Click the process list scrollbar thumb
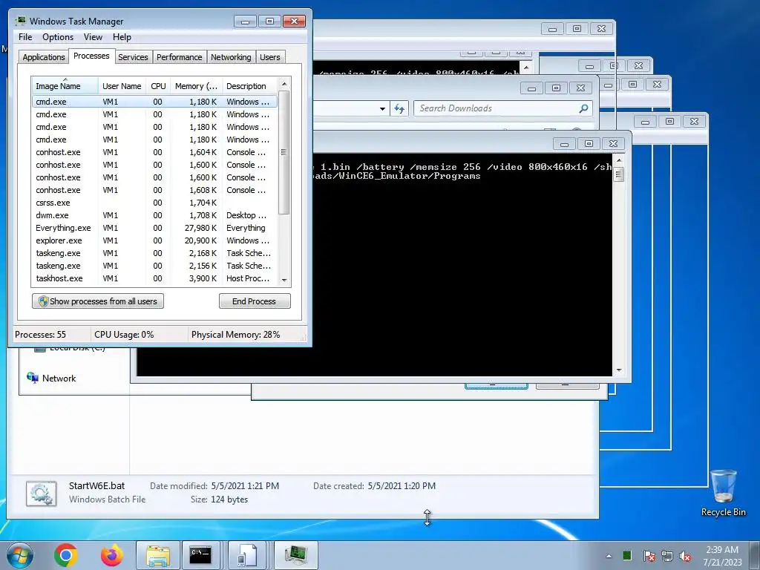 point(284,152)
